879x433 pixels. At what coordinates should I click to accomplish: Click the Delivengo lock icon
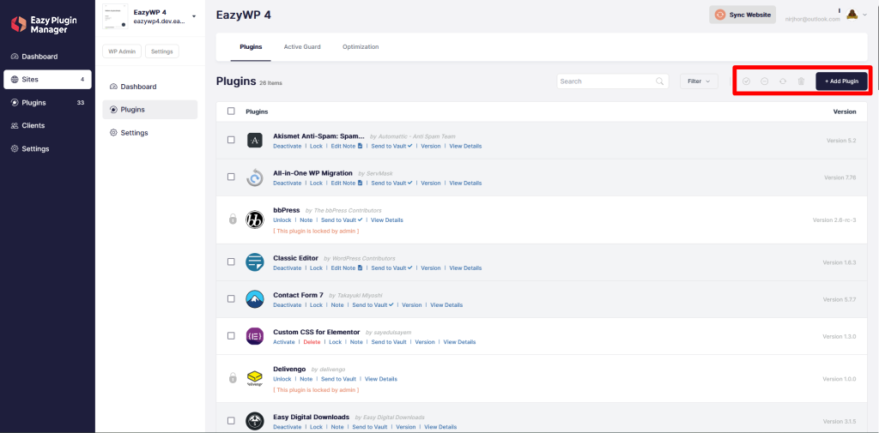tap(233, 378)
